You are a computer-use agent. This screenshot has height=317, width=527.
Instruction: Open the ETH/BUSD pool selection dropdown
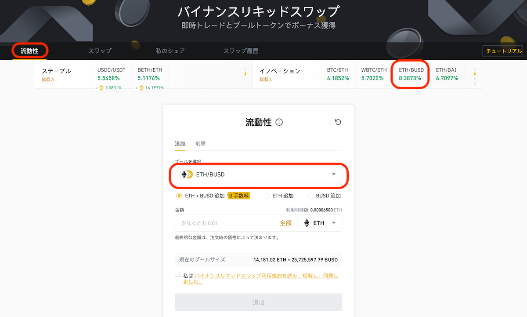258,175
